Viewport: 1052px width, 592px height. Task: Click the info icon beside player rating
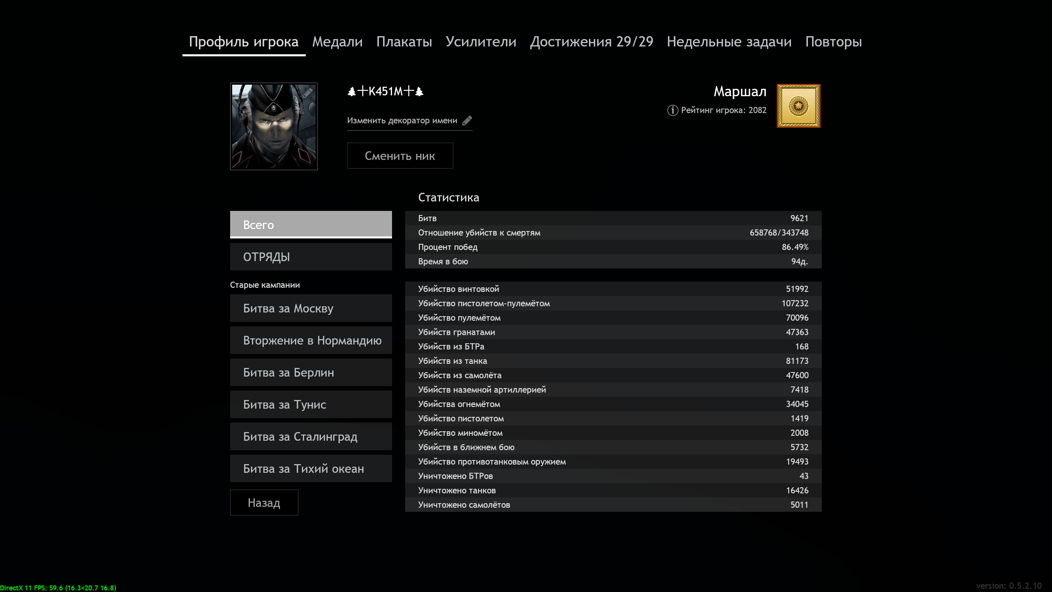672,110
